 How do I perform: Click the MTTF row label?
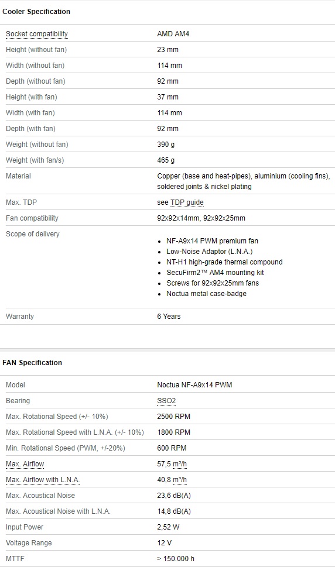tap(15, 558)
